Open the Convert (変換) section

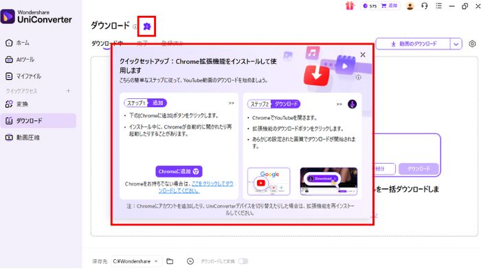pyautogui.click(x=17, y=104)
